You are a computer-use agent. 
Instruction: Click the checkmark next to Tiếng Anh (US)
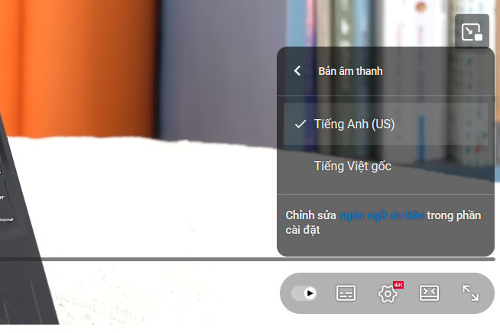(x=300, y=124)
